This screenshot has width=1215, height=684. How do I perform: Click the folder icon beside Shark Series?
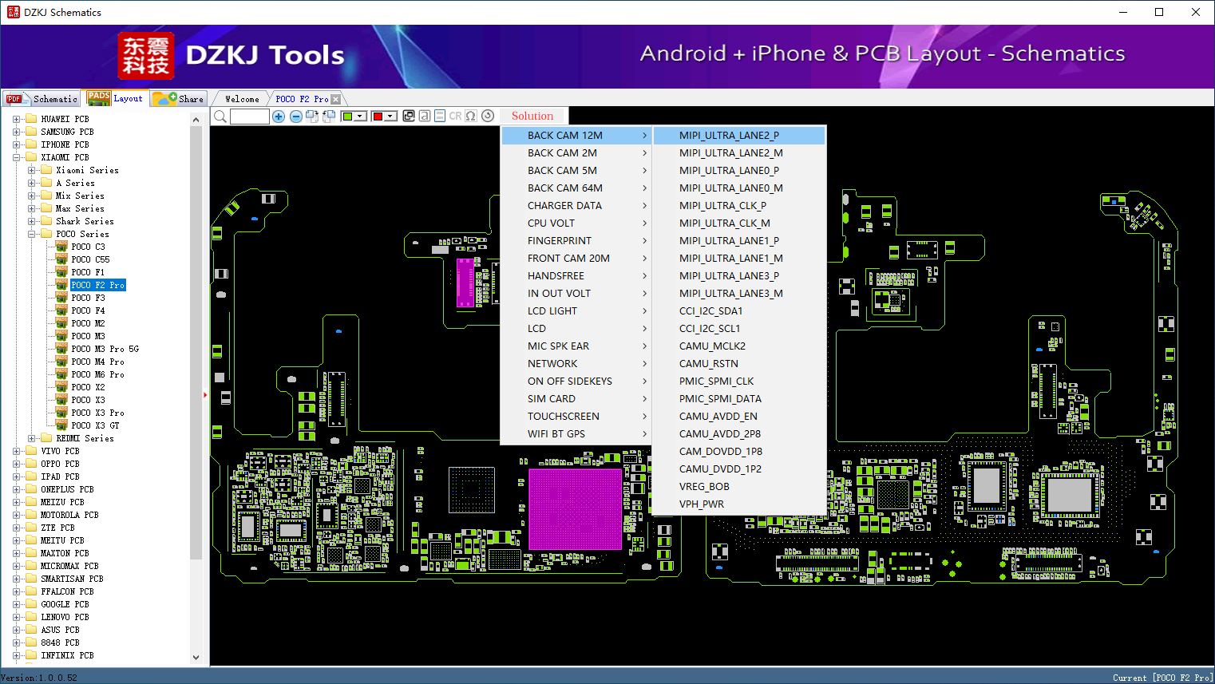point(46,221)
